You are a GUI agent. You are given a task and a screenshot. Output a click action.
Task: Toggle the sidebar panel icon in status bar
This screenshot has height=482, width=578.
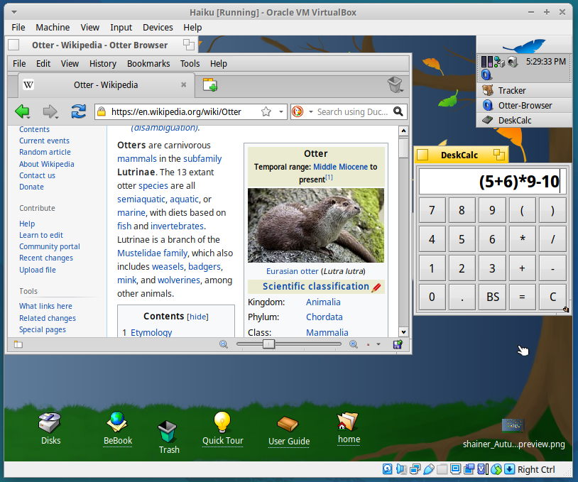click(18, 344)
